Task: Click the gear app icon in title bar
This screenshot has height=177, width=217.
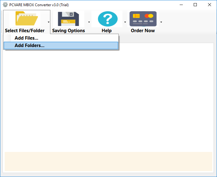Action: click(x=5, y=5)
